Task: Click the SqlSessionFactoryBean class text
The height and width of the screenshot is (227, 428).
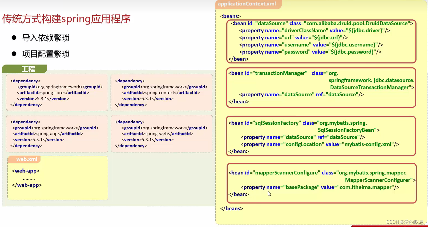Action: pos(349,130)
